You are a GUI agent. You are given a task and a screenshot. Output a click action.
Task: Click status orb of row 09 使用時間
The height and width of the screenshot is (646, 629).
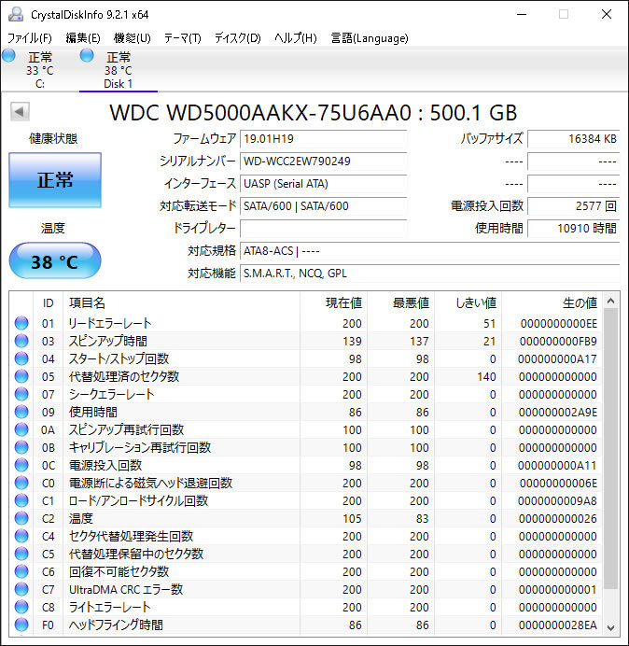coord(21,412)
